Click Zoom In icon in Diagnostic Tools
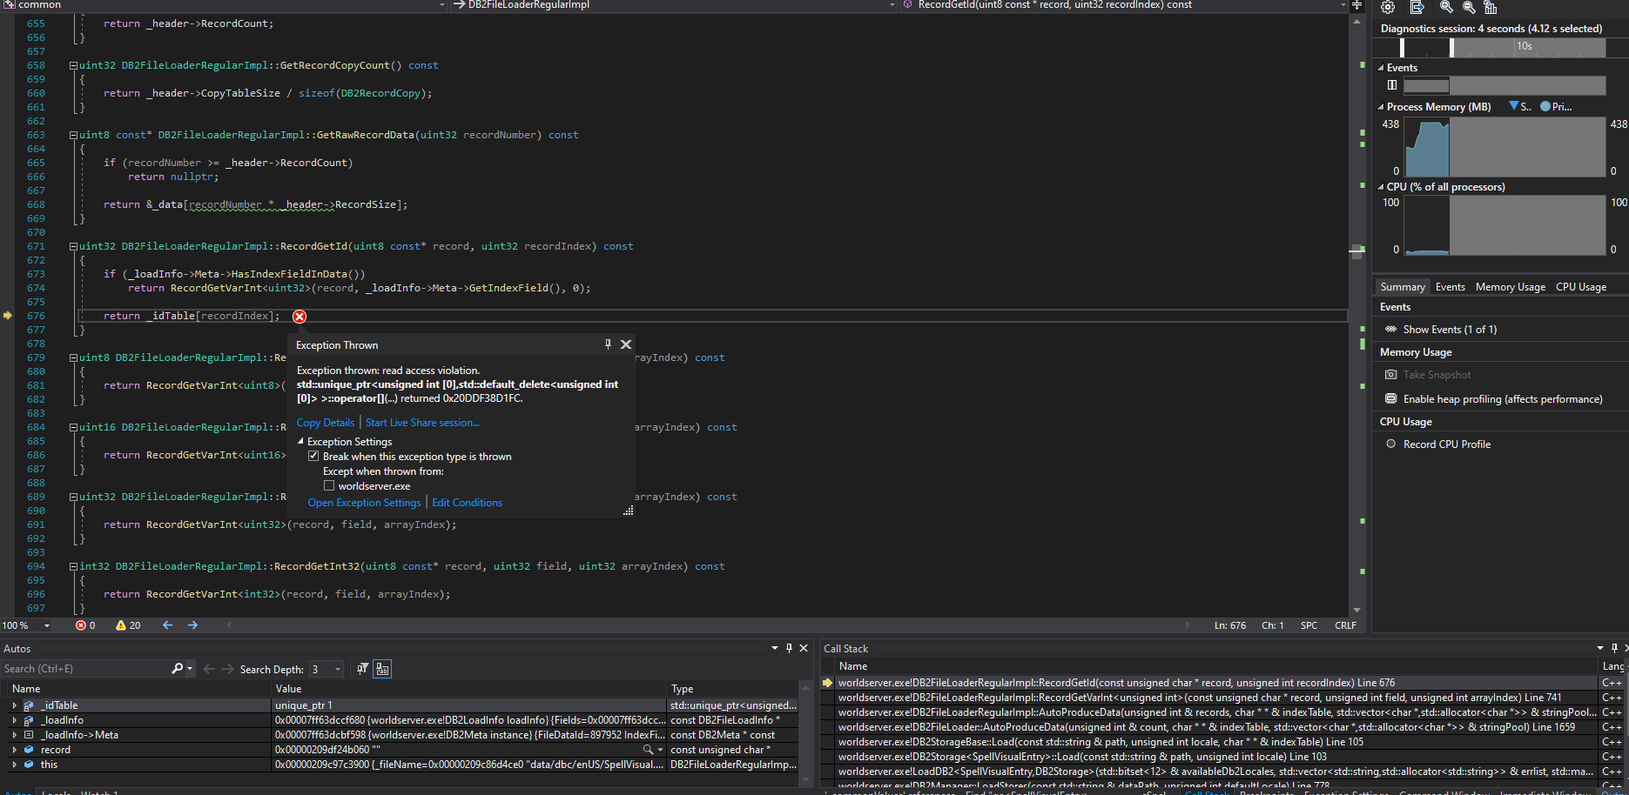This screenshot has width=1629, height=795. tap(1446, 7)
